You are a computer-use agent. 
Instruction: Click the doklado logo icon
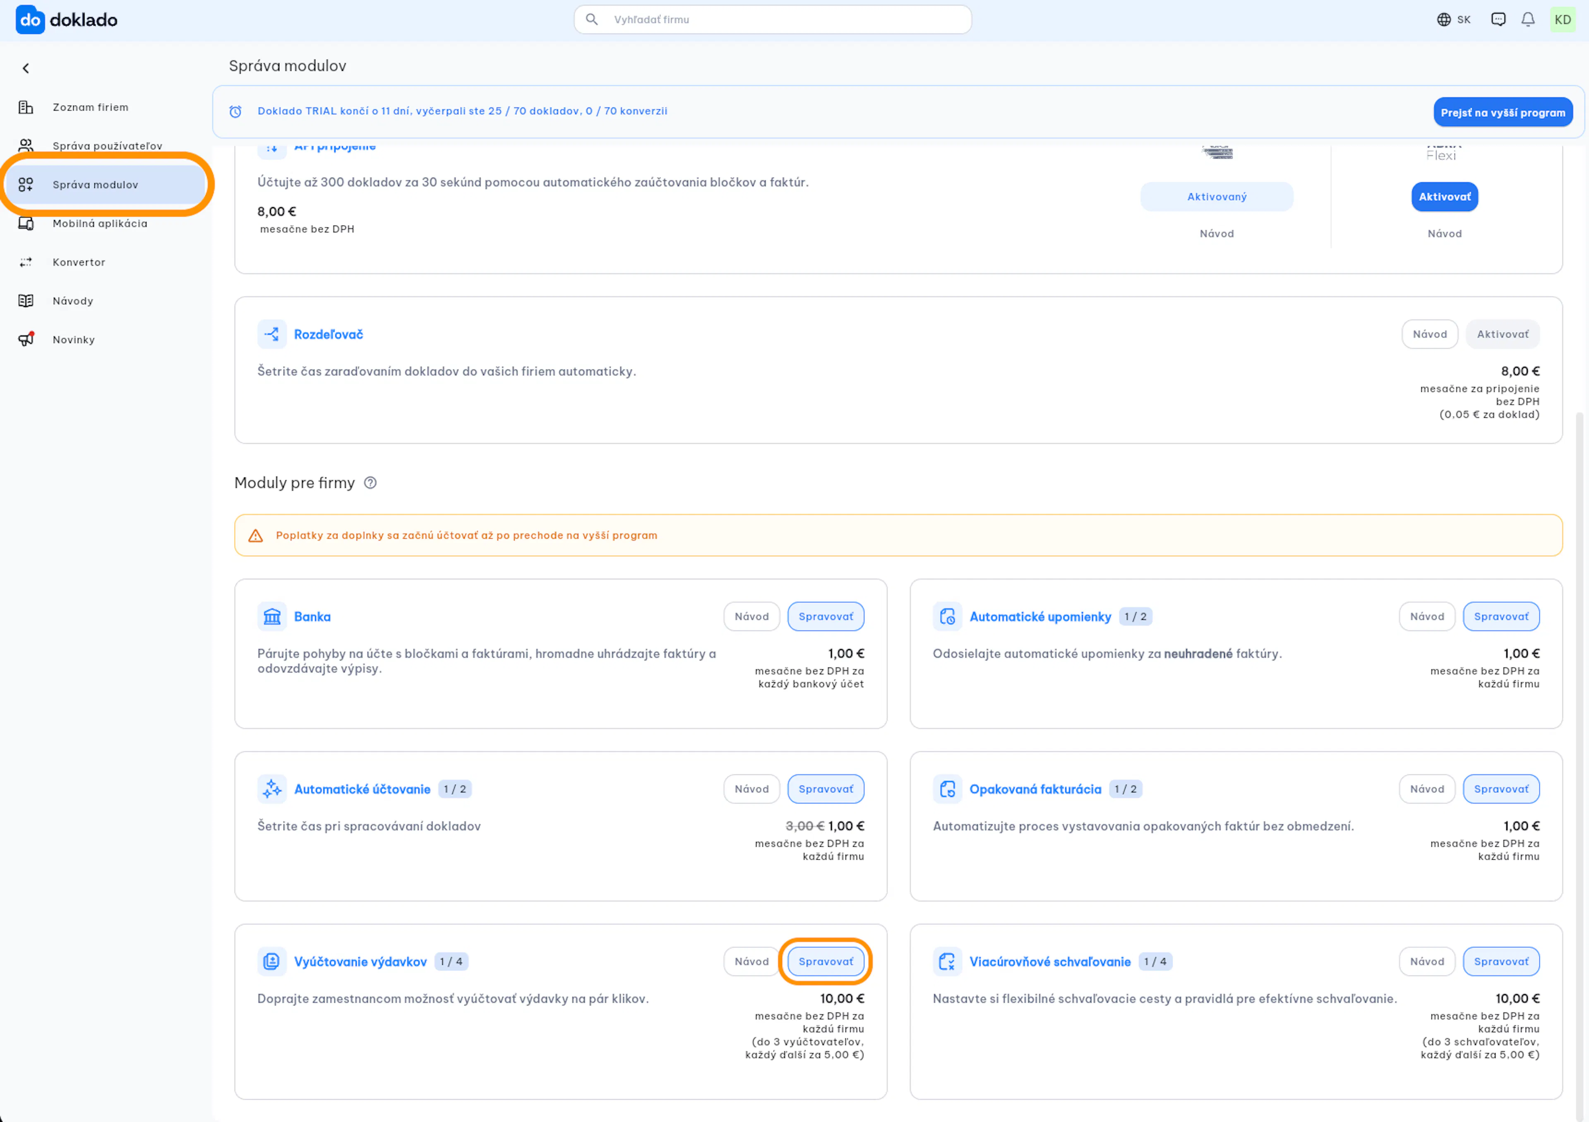(x=30, y=19)
